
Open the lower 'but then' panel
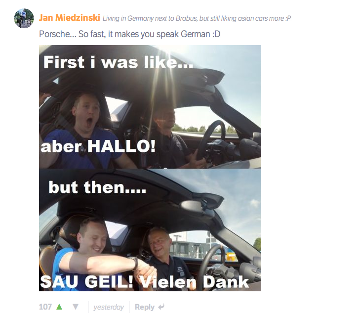pyautogui.click(x=150, y=230)
